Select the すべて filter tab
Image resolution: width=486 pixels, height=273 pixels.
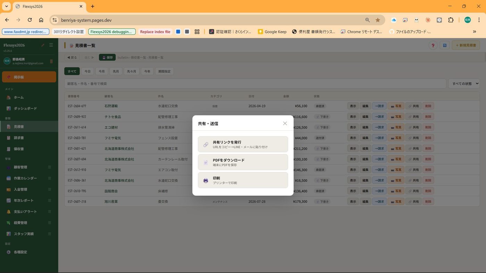click(x=72, y=71)
